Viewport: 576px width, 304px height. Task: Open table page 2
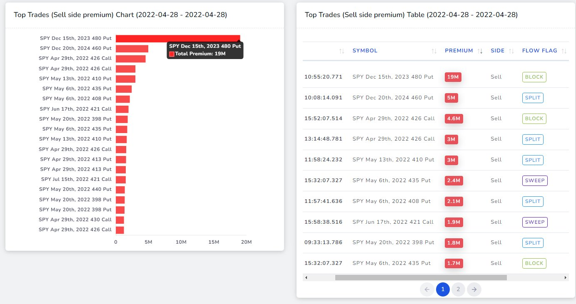[458, 289]
